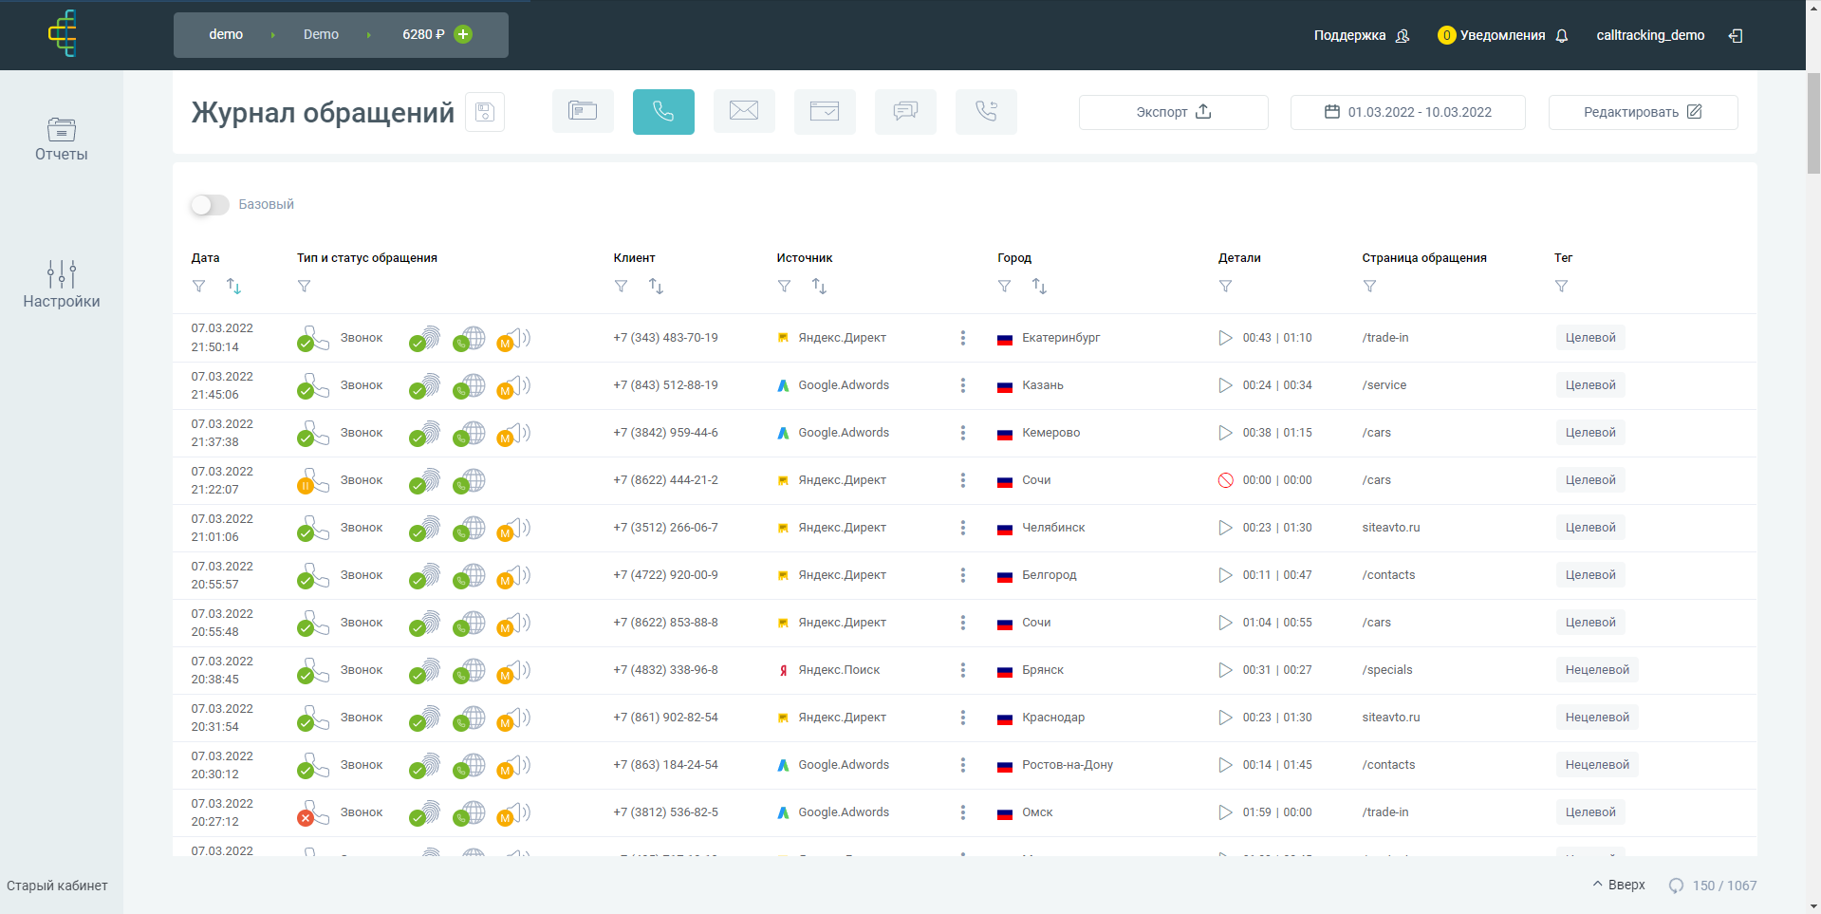
Task: Open more options for Кемерово row
Action: (962, 433)
